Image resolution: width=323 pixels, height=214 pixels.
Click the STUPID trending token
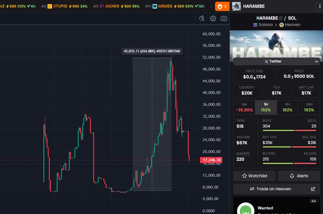coord(64,6)
